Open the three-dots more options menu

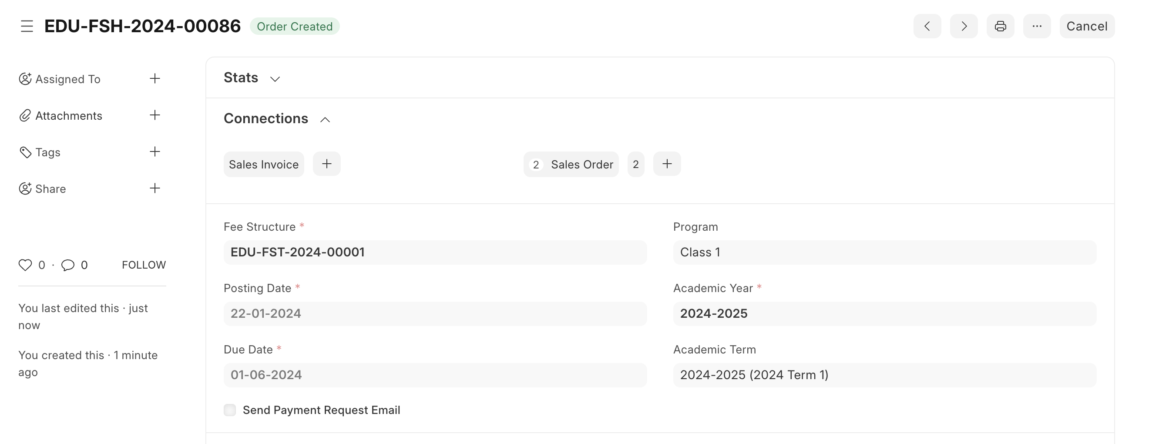click(1037, 26)
